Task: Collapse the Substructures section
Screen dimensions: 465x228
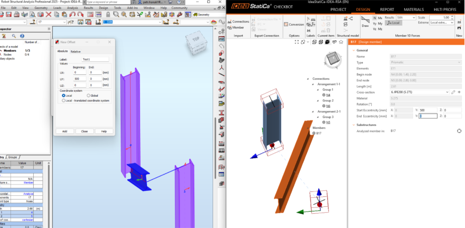Action: point(353,125)
